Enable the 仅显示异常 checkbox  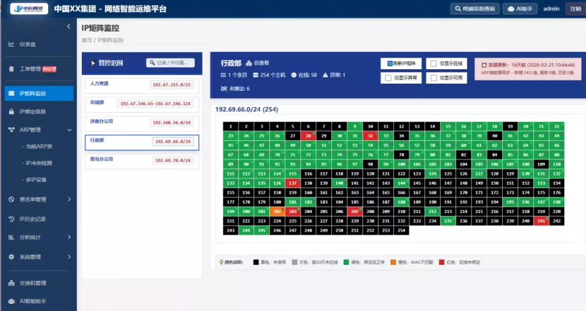pyautogui.click(x=388, y=78)
